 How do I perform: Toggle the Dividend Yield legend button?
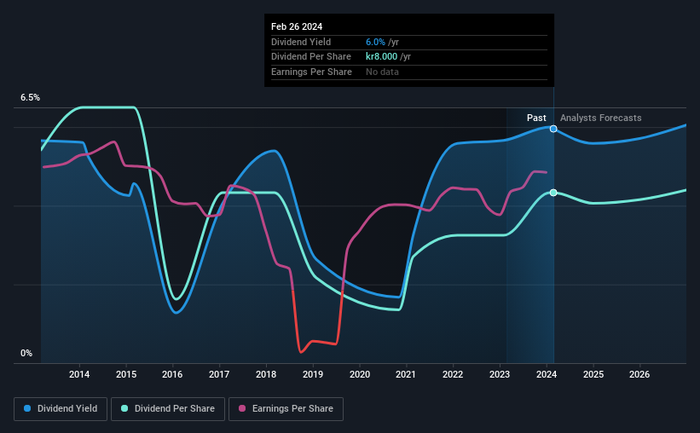tap(61, 409)
